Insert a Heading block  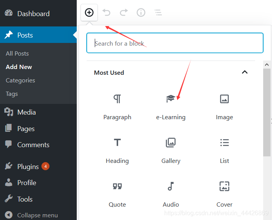click(x=117, y=151)
